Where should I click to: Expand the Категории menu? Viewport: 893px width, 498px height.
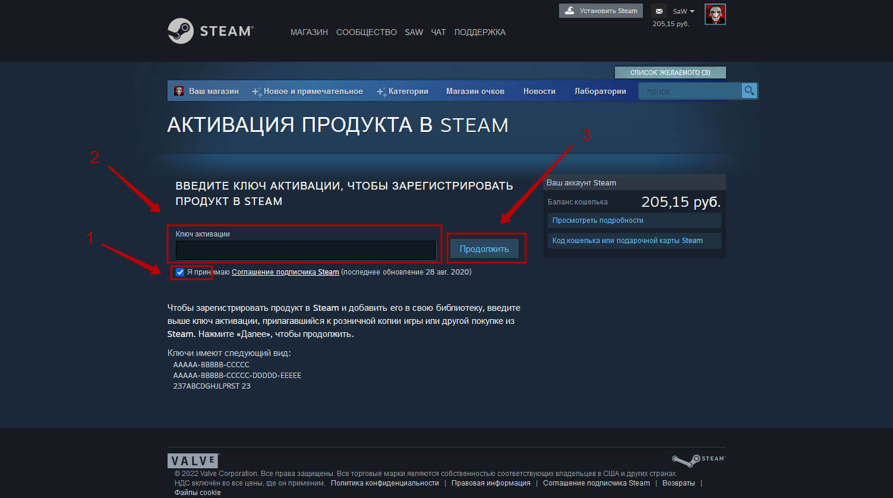coord(403,91)
